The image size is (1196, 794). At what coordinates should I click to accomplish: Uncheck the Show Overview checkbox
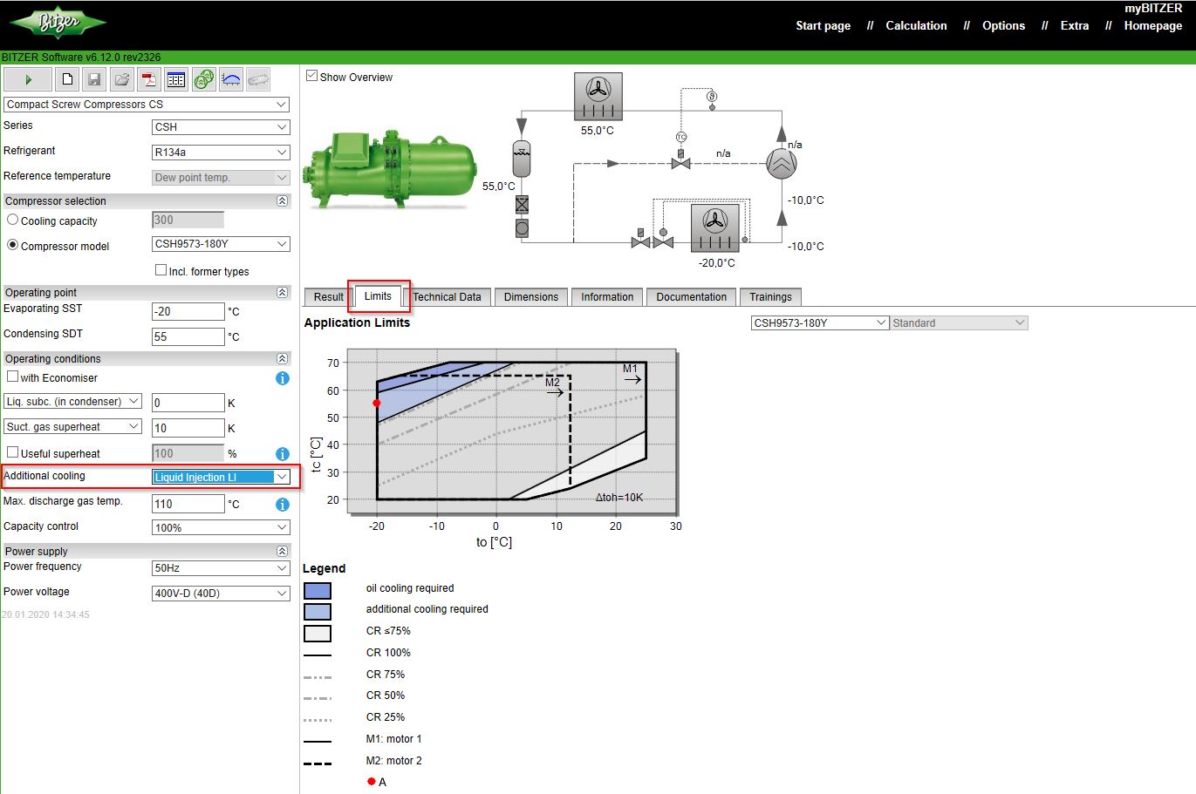(x=311, y=77)
